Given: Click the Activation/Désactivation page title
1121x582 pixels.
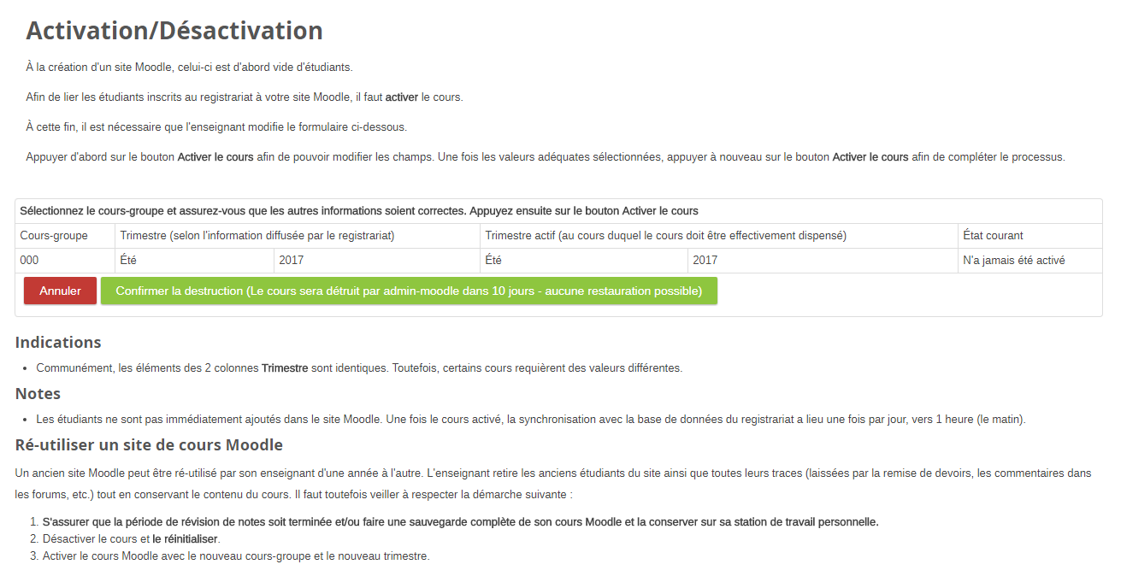Looking at the screenshot, I should (174, 31).
